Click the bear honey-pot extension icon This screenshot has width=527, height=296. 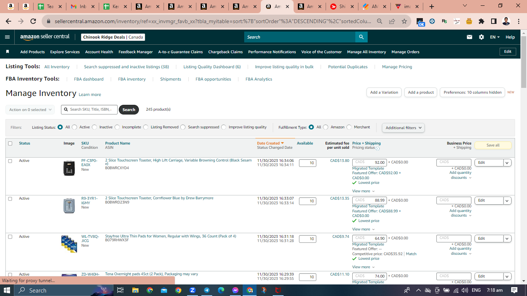[x=469, y=22]
